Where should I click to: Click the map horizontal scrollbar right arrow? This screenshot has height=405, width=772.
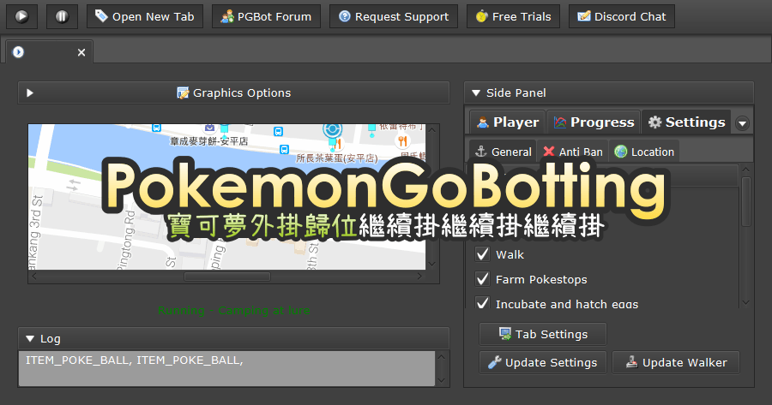pos(419,277)
